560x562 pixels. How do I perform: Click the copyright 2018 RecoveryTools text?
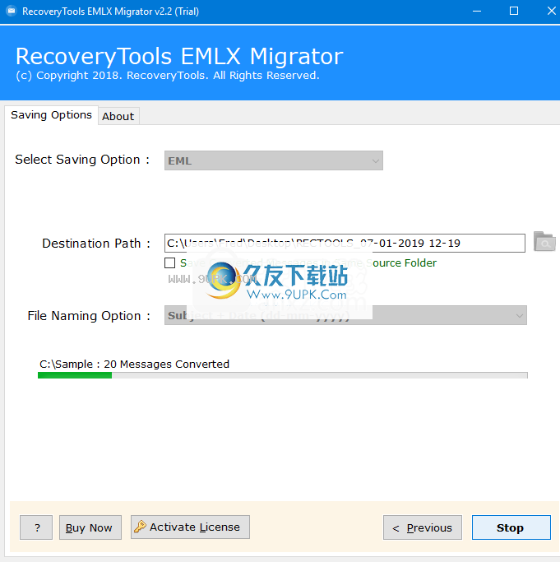click(167, 76)
